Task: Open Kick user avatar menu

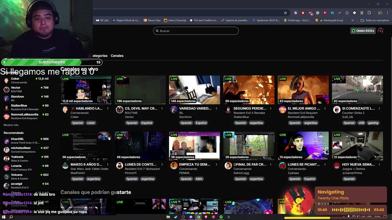Action: coord(380,31)
